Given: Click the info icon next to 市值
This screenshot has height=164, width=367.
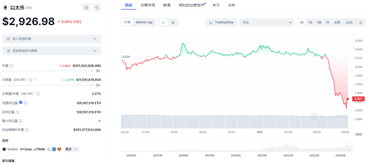Looking at the screenshot, I should (11, 66).
